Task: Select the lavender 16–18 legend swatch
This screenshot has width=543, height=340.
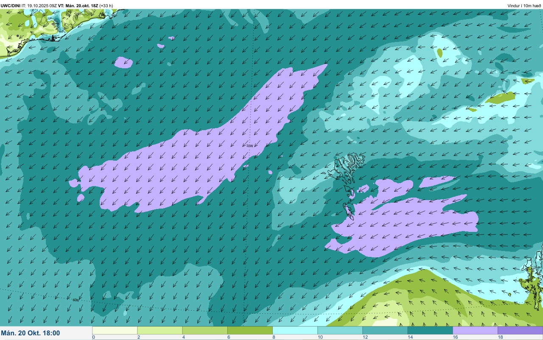Action: tap(475, 330)
